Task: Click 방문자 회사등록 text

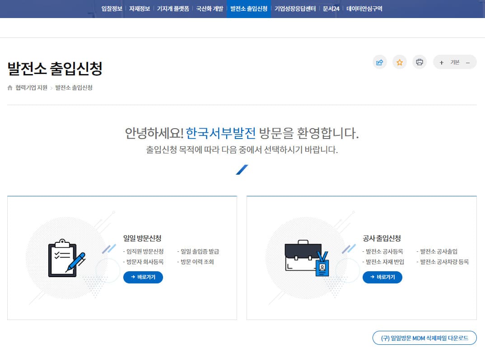Action: pos(145,262)
